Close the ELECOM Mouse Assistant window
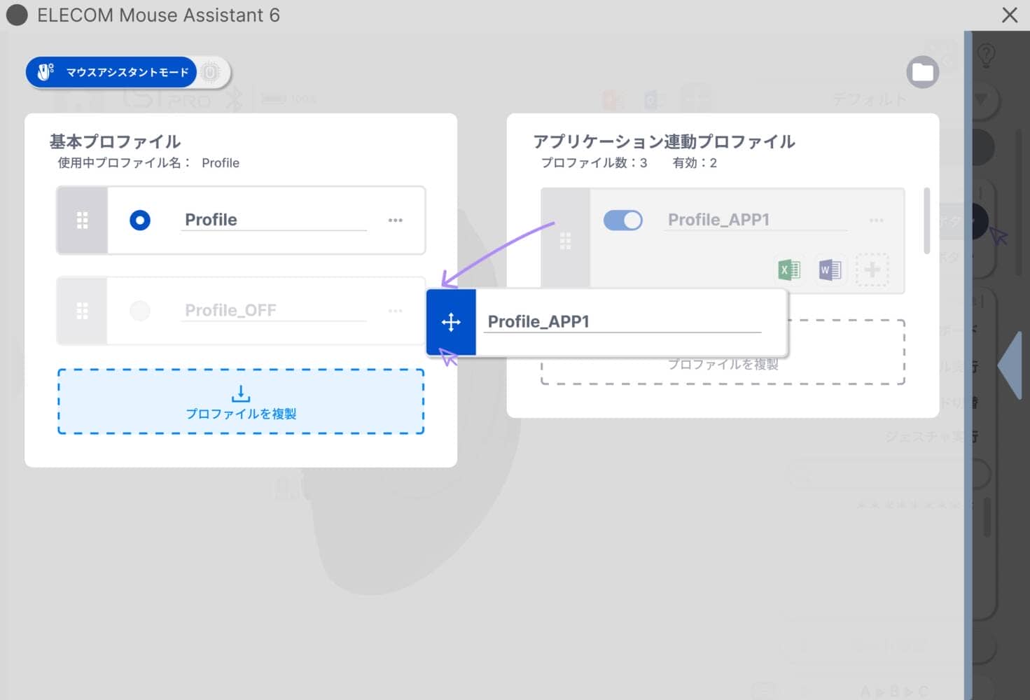1030x700 pixels. pyautogui.click(x=1009, y=15)
